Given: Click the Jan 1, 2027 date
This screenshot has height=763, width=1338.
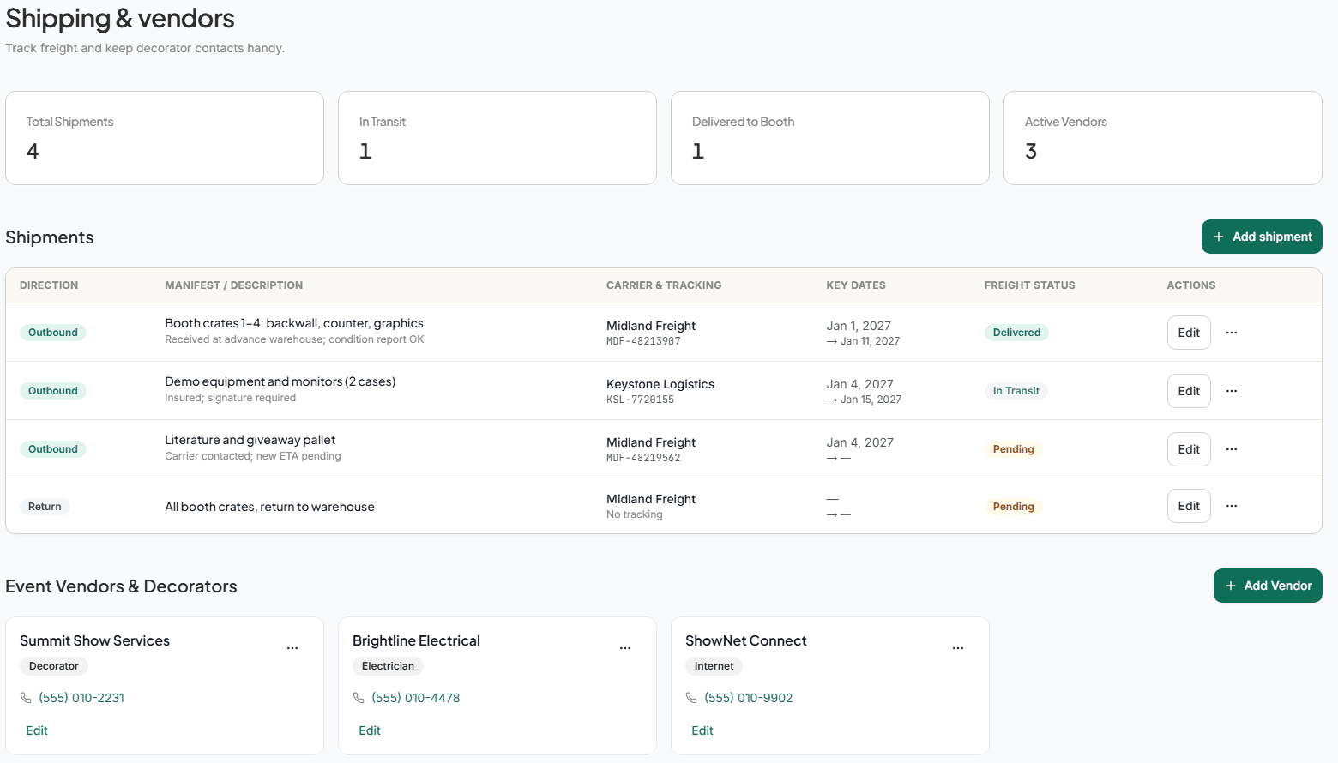Looking at the screenshot, I should pyautogui.click(x=859, y=326).
